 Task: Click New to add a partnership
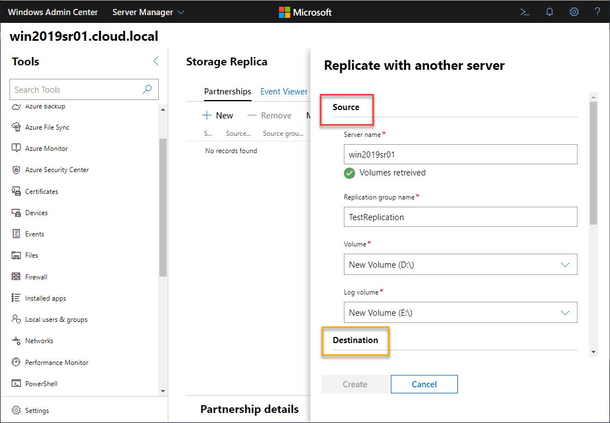click(x=217, y=115)
